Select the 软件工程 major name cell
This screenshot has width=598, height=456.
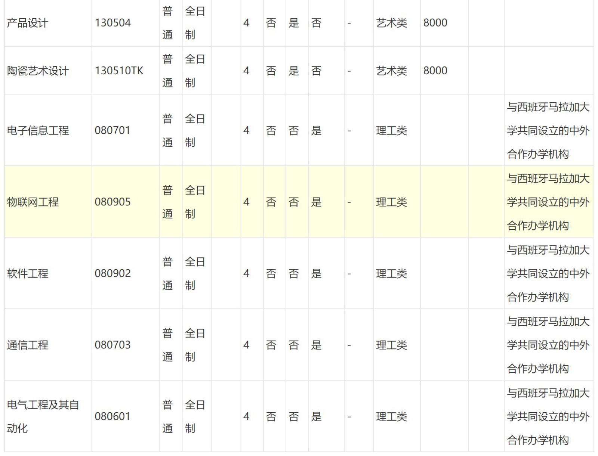(48, 273)
